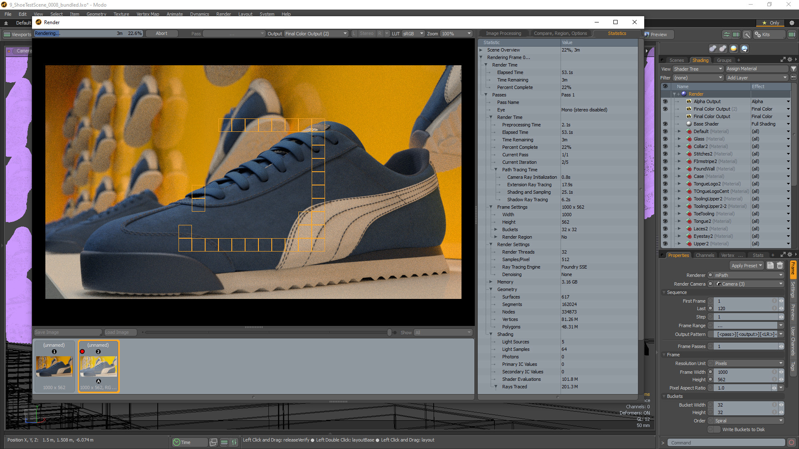This screenshot has height=449, width=799.
Task: Click the delete preset trash icon
Action: pyautogui.click(x=780, y=266)
